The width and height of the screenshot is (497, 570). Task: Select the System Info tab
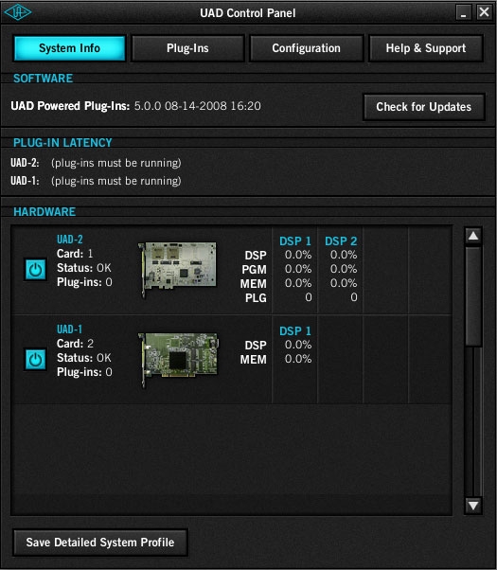tap(69, 48)
